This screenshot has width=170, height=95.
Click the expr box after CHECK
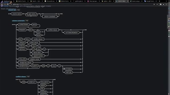coord(34,46)
